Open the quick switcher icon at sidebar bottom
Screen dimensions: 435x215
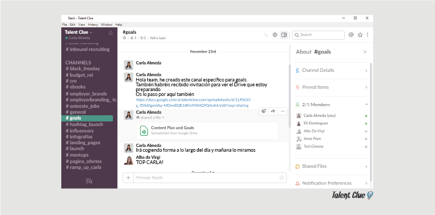click(89, 181)
